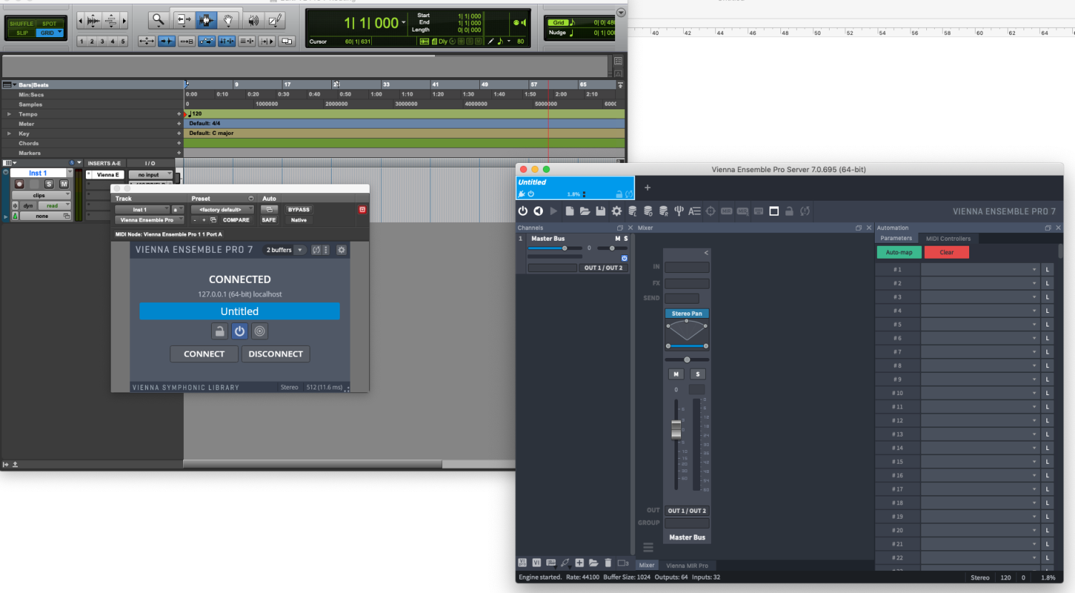1075x593 pixels.
Task: Toggle Master Bus channel power button
Action: 624,258
